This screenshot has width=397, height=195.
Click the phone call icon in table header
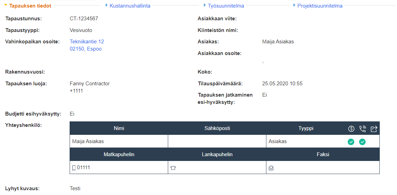point(362,129)
